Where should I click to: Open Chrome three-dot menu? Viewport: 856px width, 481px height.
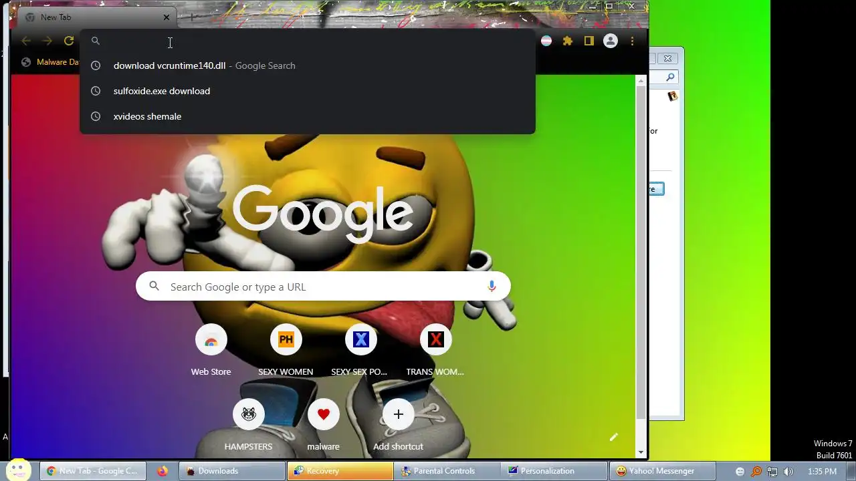tap(632, 41)
